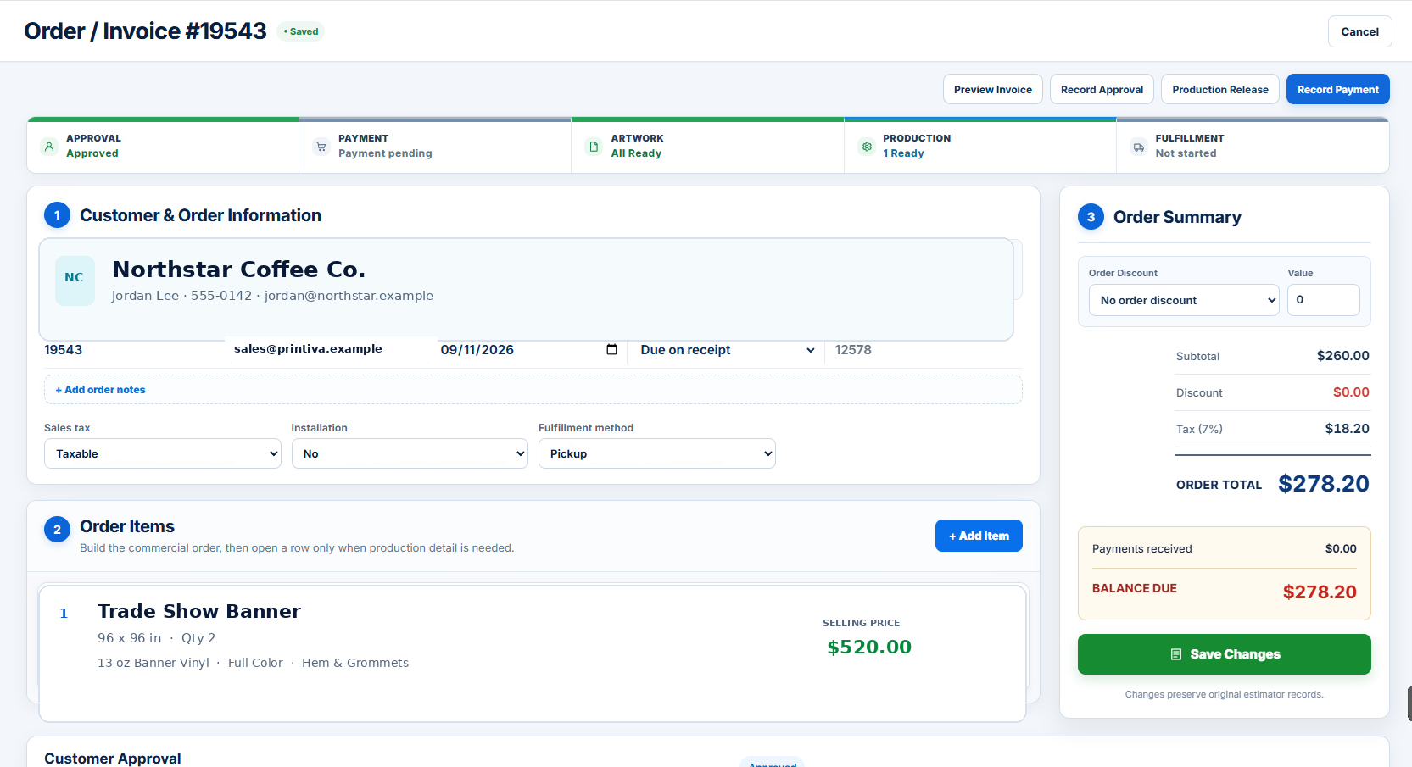Click the + Add Item button
The height and width of the screenshot is (767, 1412).
point(979,536)
